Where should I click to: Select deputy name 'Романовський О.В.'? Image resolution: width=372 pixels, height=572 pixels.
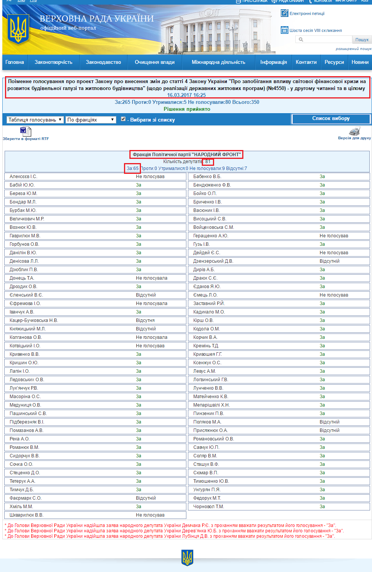(x=214, y=439)
